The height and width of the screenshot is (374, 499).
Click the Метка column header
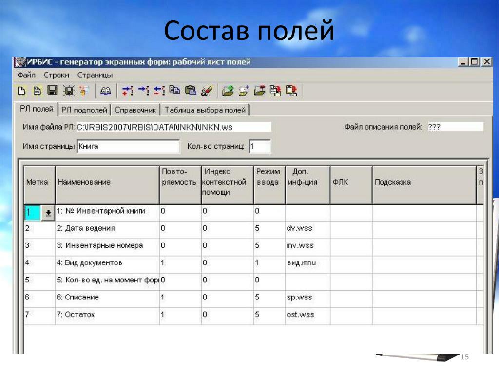39,185
